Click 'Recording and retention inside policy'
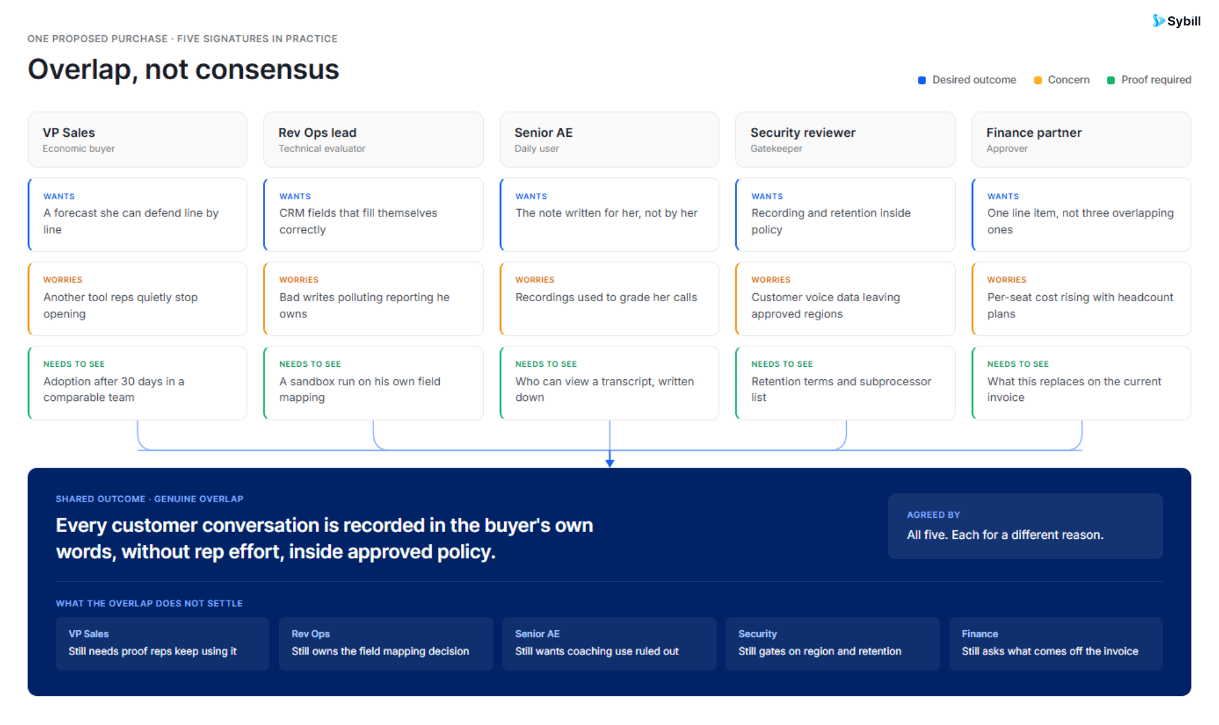 [831, 221]
